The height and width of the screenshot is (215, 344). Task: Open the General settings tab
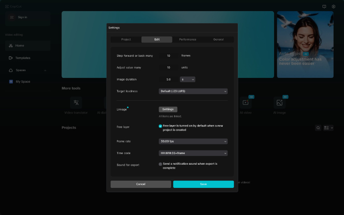pos(218,40)
